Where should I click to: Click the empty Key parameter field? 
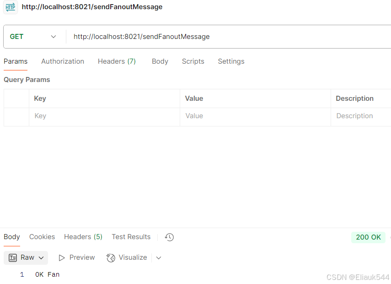[x=104, y=116]
